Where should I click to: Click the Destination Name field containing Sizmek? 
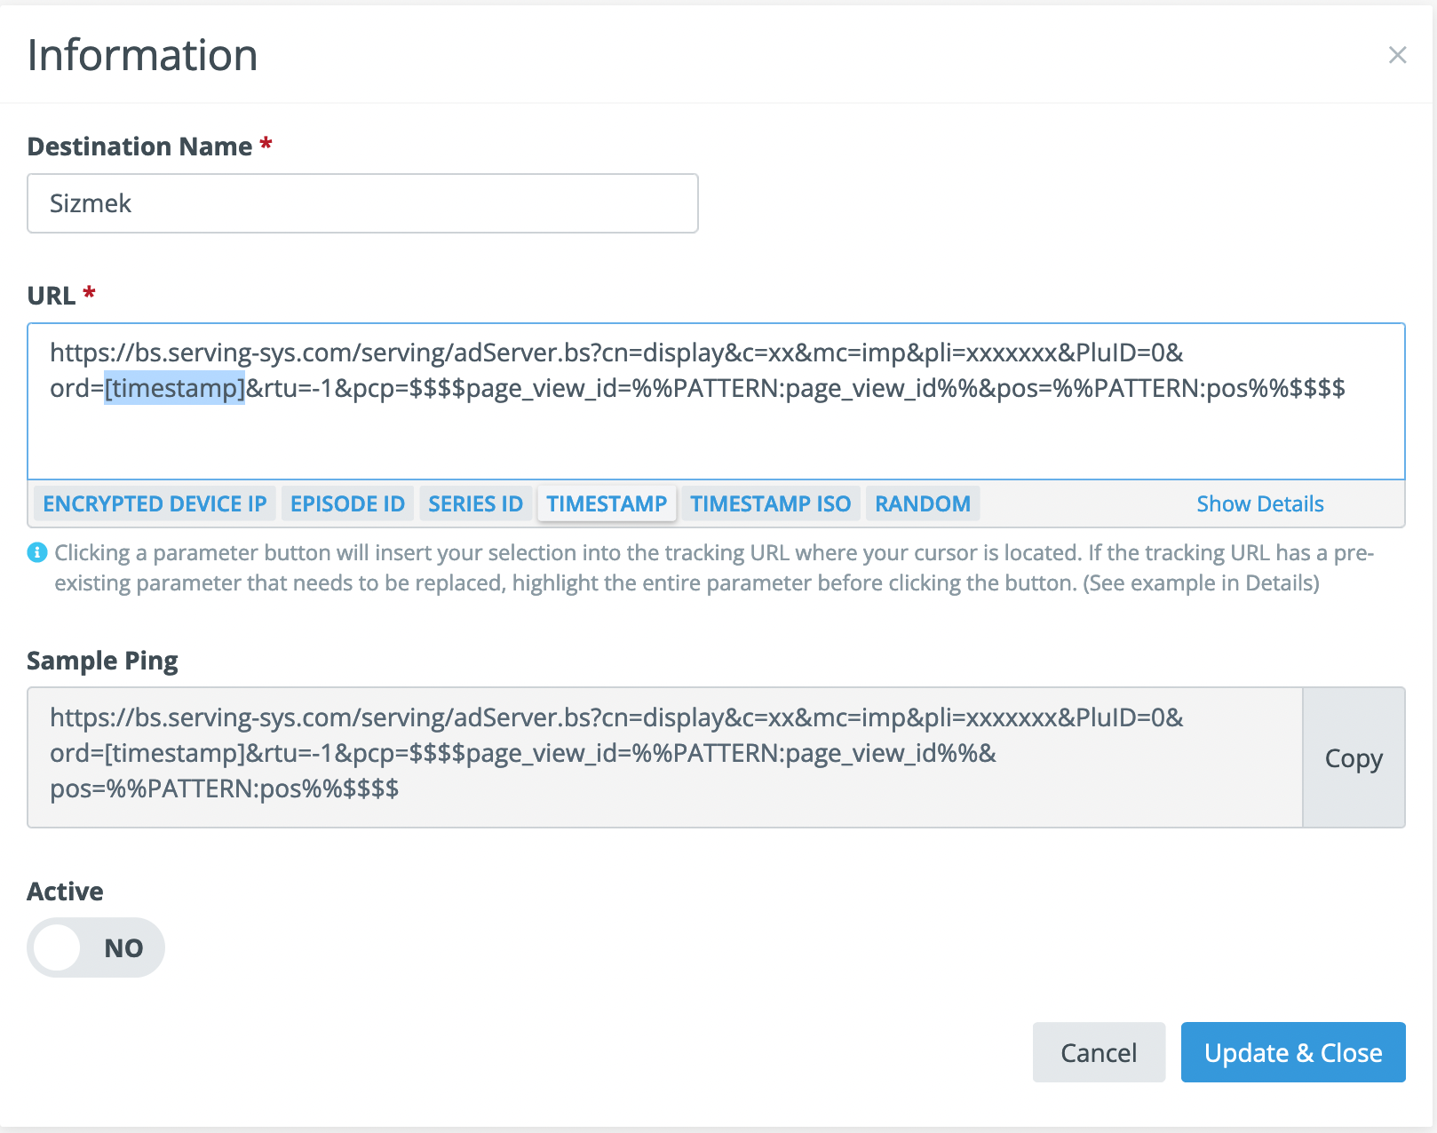click(x=362, y=203)
